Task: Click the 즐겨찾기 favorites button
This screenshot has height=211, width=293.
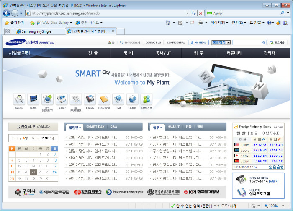Action: click(14, 23)
